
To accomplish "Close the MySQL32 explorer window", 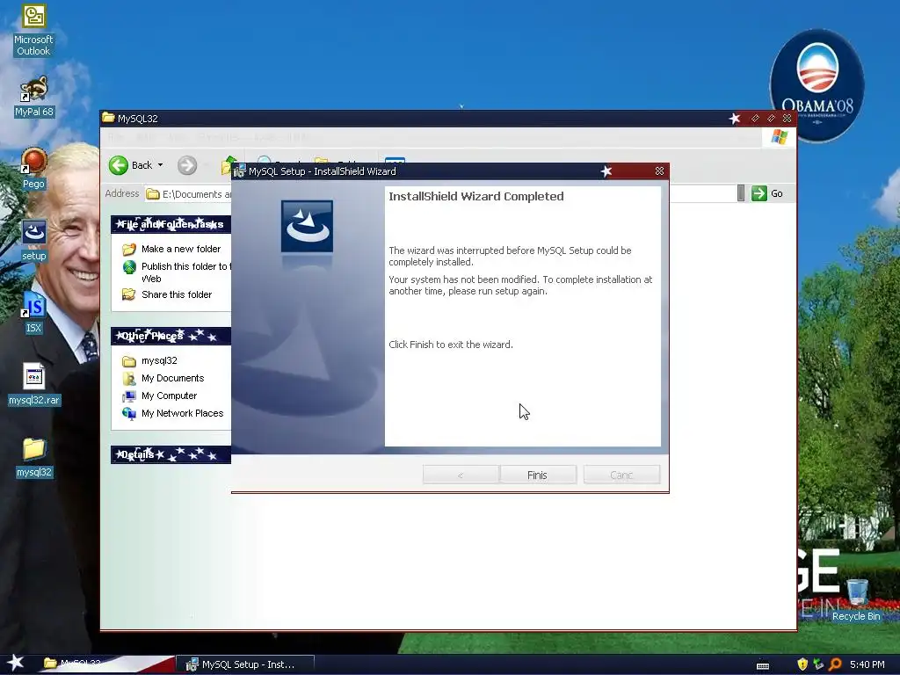I will click(x=787, y=119).
